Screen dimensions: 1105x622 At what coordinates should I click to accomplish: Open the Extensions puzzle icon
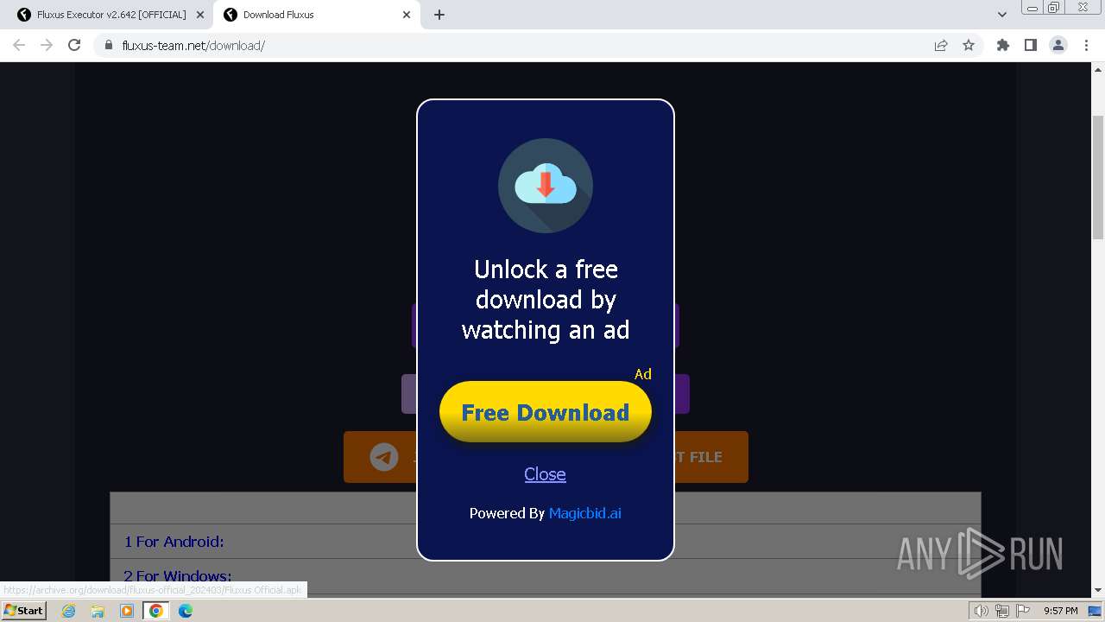(x=1002, y=45)
